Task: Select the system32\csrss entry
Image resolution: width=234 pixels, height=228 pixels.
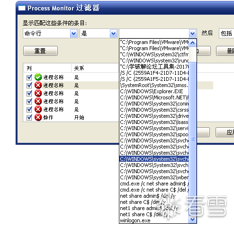Action: pyautogui.click(x=154, y=110)
